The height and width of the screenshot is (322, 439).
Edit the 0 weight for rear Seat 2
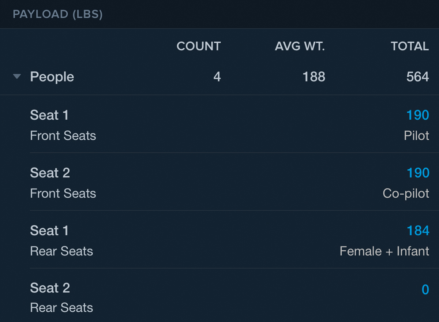click(425, 289)
